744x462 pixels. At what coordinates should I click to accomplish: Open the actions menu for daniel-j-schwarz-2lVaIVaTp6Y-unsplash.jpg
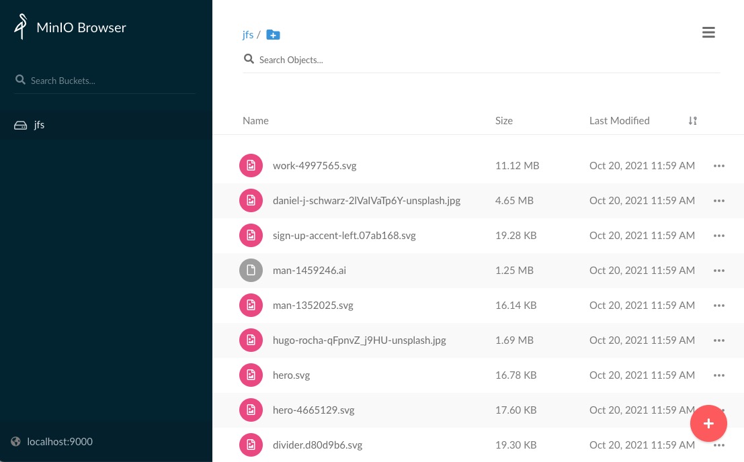coord(719,200)
